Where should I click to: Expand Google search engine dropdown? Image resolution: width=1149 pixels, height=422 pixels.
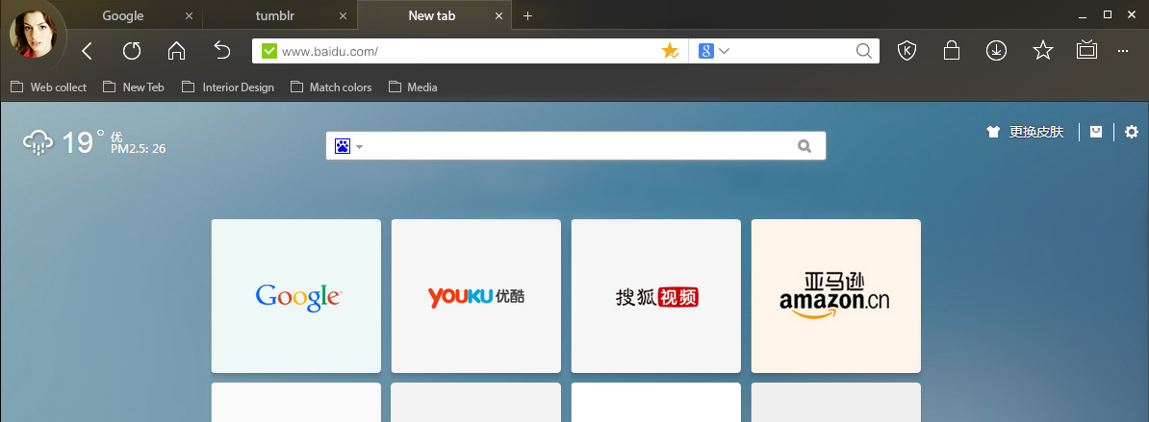(x=714, y=51)
